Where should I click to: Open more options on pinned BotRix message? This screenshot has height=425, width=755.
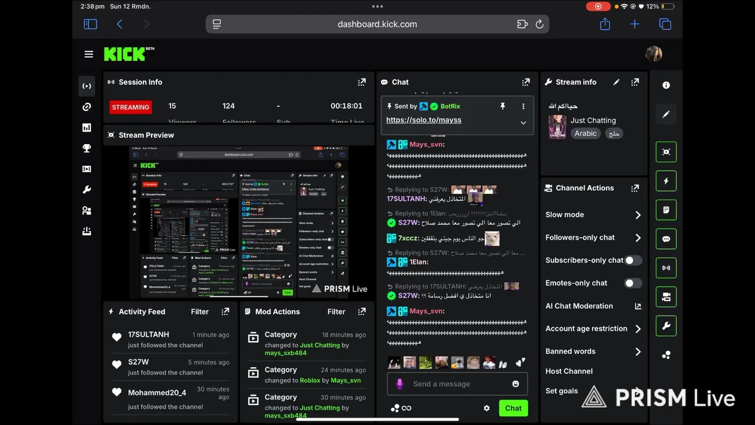(523, 106)
